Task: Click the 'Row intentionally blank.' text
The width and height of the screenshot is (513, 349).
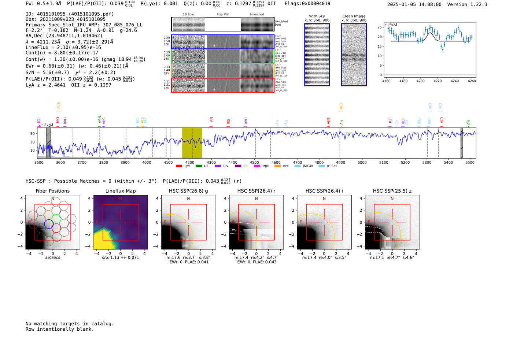Action: (x=60, y=329)
